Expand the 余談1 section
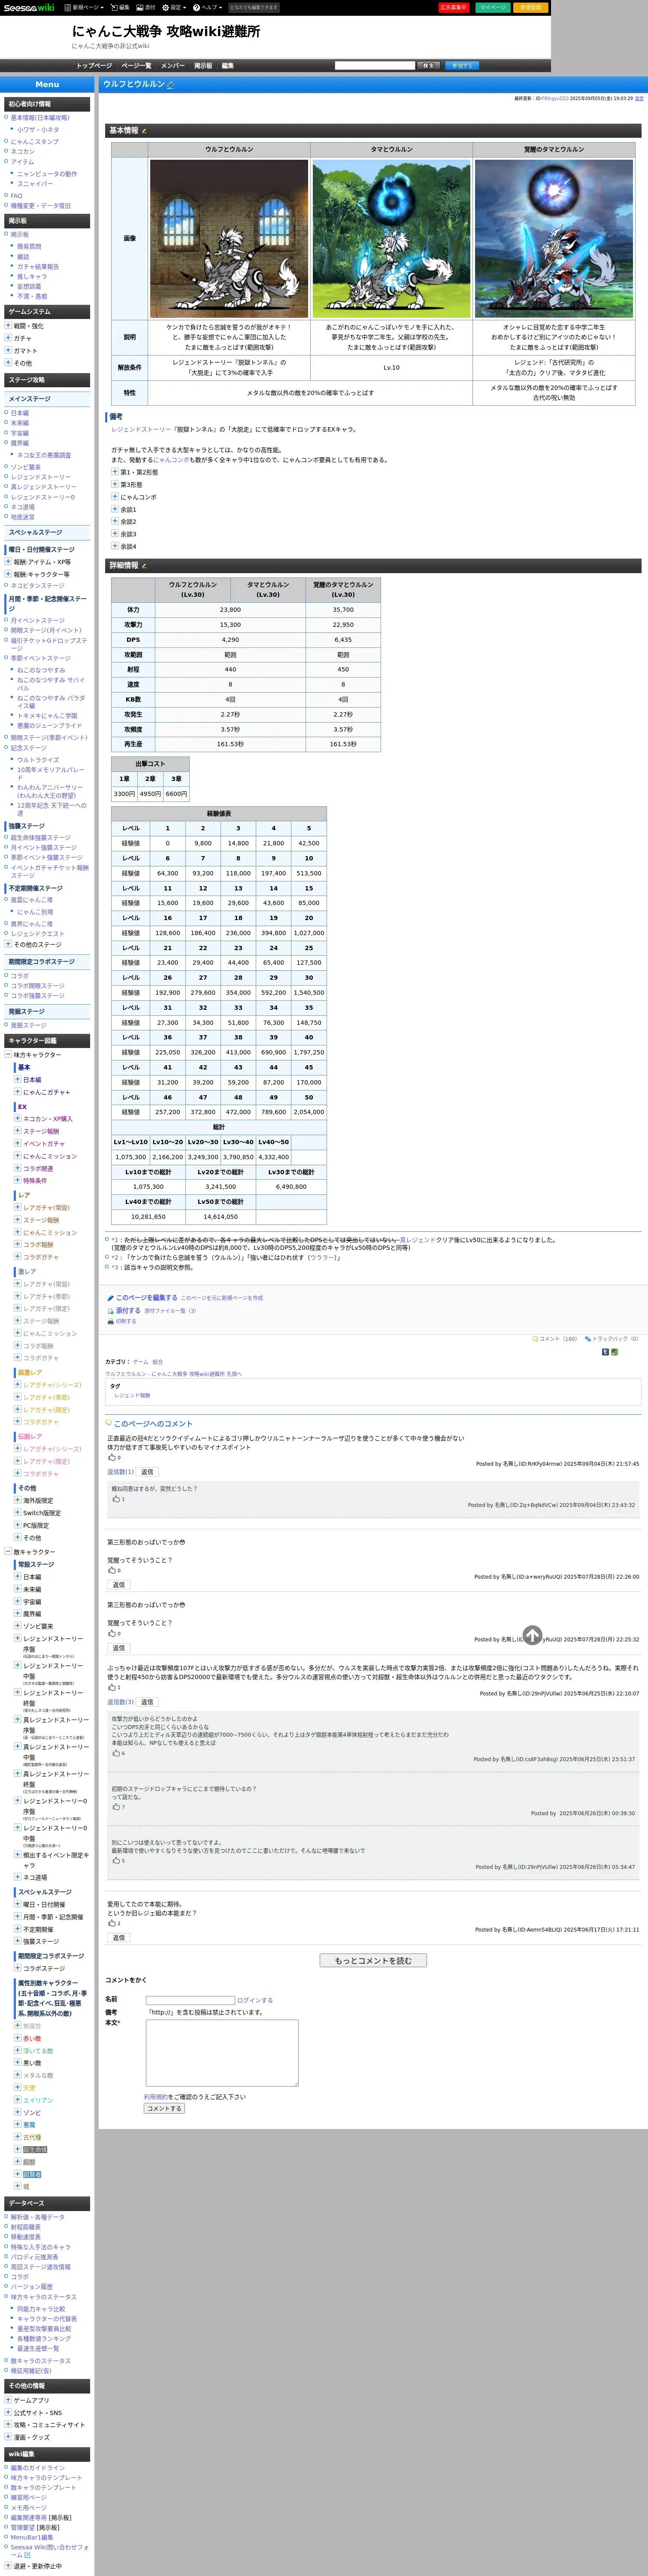The width and height of the screenshot is (648, 2576). (x=115, y=509)
